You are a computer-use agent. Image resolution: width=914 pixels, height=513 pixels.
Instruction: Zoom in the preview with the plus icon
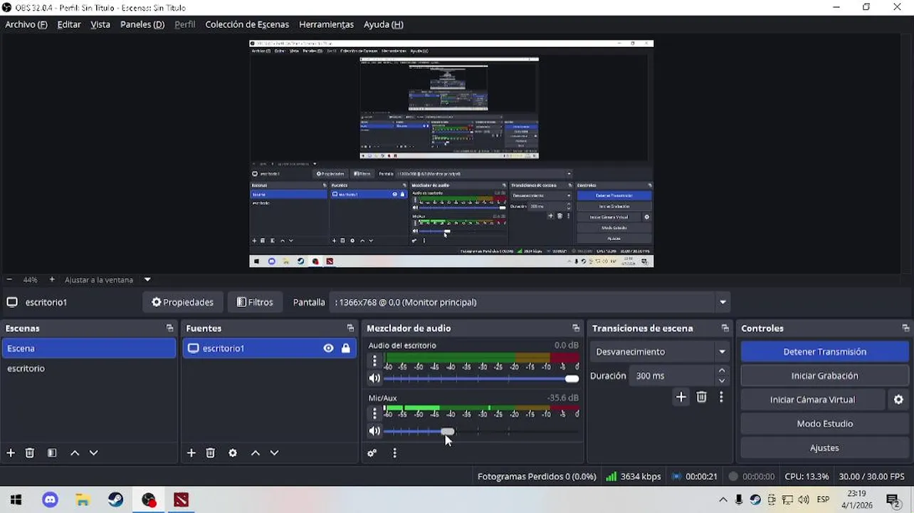pyautogui.click(x=52, y=280)
